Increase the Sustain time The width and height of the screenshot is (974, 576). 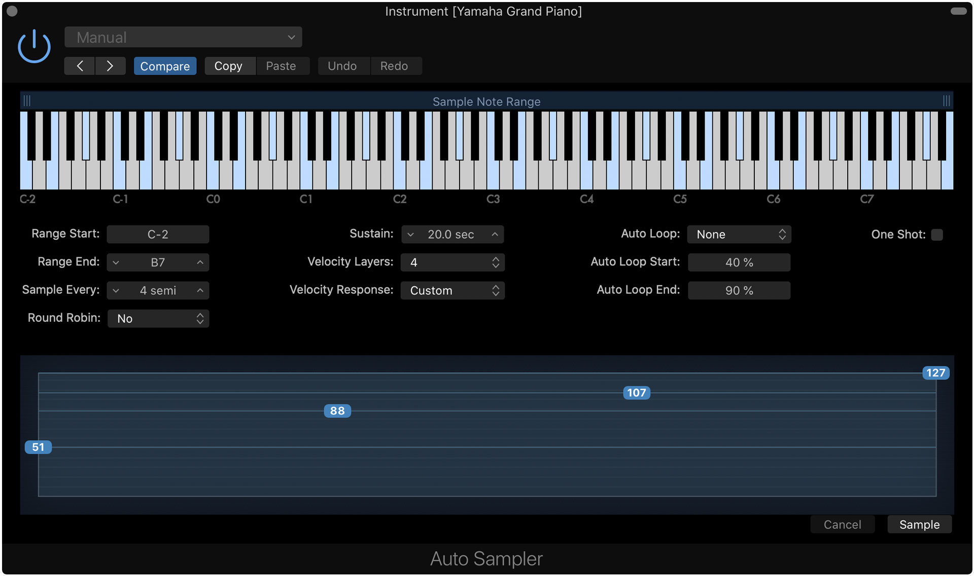point(495,234)
